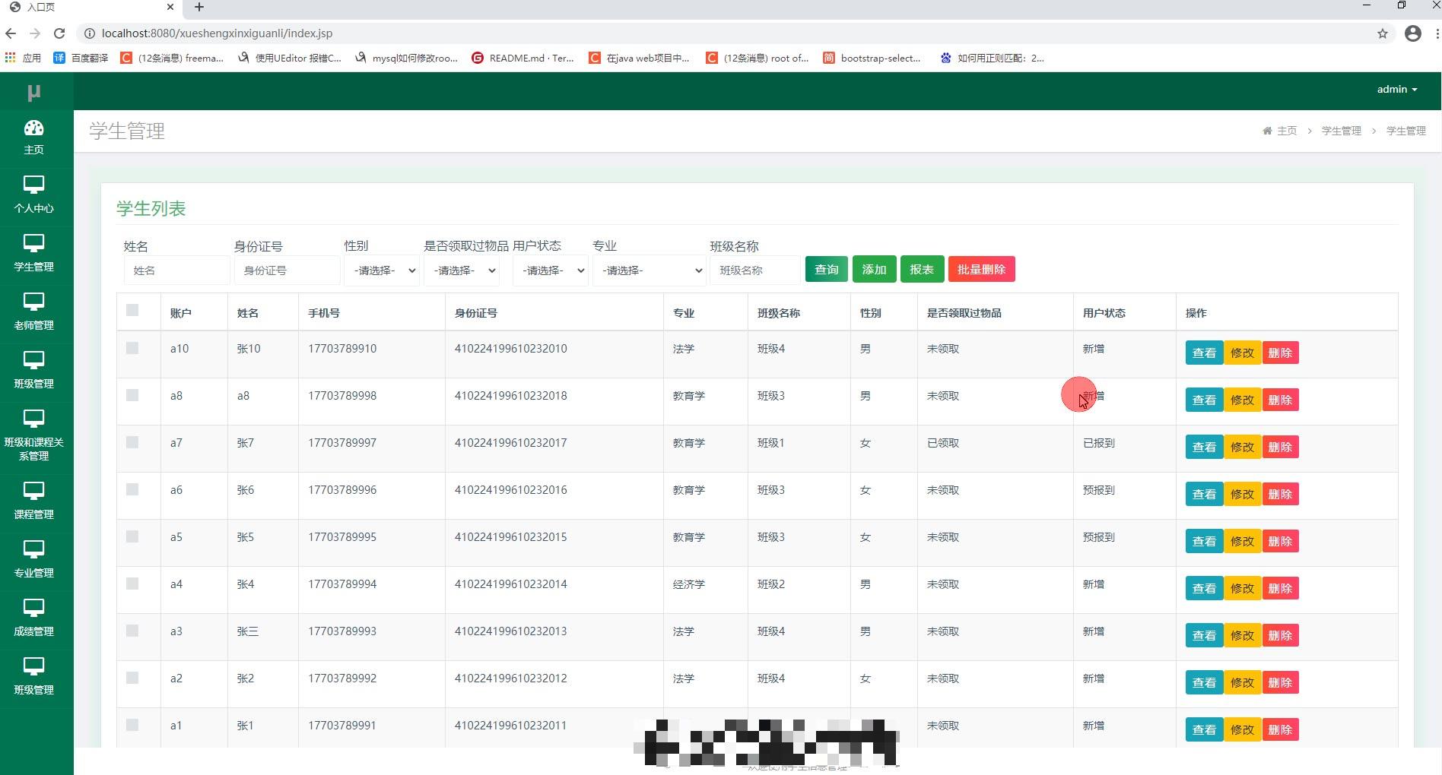Screen dimensions: 1442x775
Task: Open the 应用 apps grid bookmark
Action: pos(23,58)
